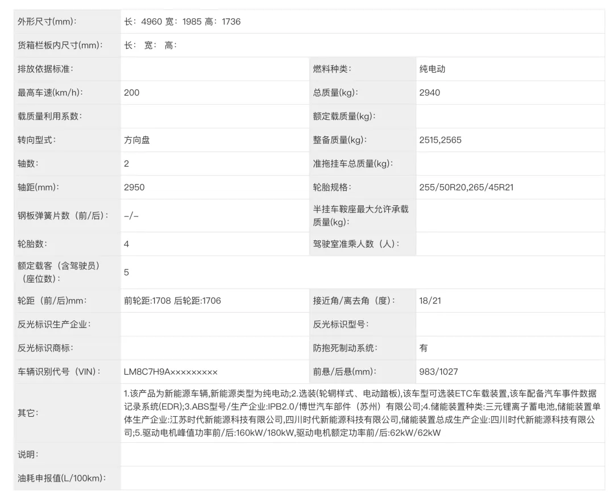Select the wheelbase value 2950
614x494 pixels.
pyautogui.click(x=134, y=187)
